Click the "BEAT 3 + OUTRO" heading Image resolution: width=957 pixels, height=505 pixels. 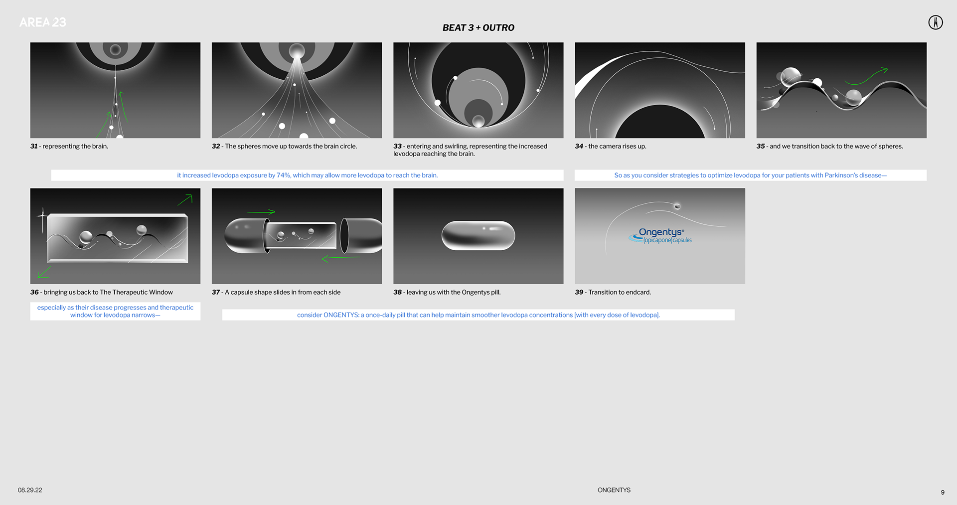(478, 28)
